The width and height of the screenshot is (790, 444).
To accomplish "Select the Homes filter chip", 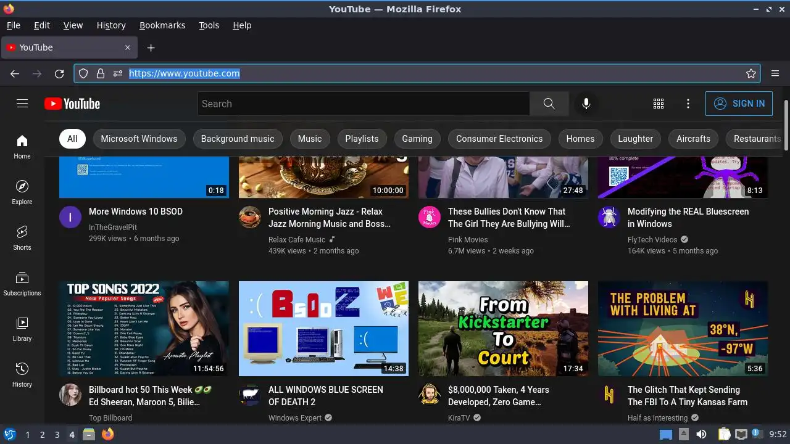I will [x=580, y=139].
